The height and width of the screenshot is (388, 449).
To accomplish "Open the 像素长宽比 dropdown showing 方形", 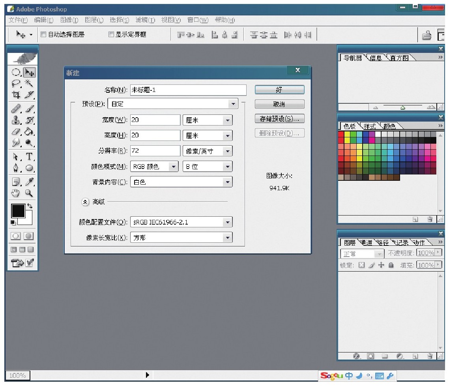I will (x=181, y=238).
